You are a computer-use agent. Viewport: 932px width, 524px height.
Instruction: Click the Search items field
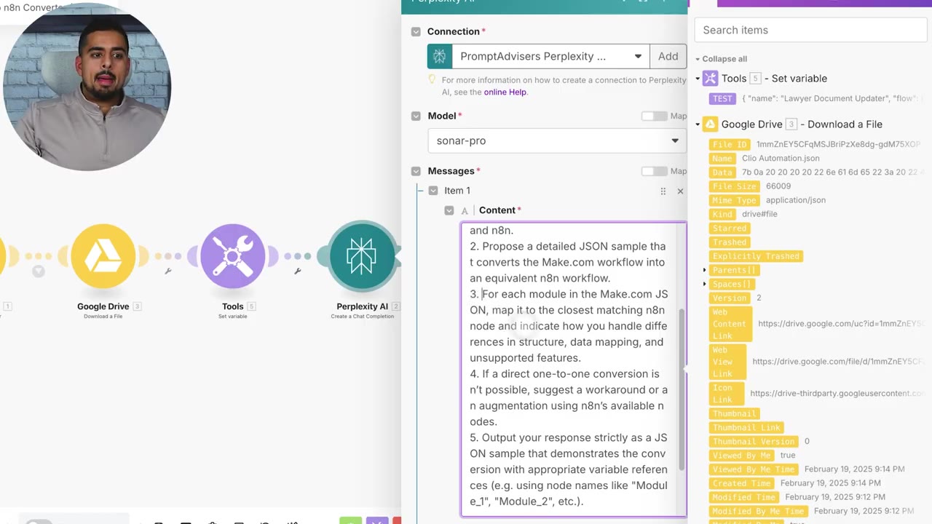click(x=810, y=30)
